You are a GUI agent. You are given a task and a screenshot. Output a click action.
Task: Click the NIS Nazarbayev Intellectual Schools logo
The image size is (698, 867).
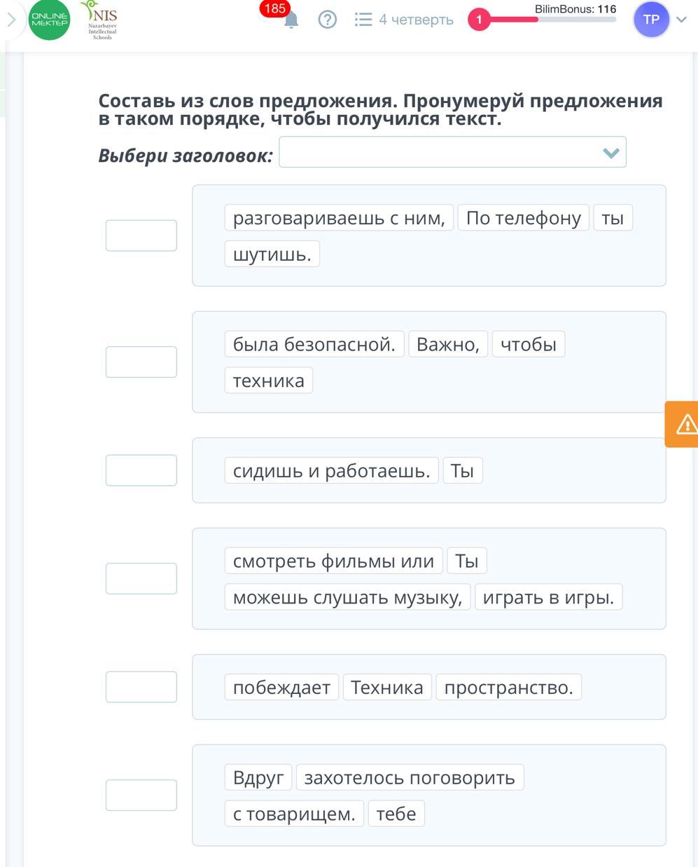coord(102,20)
